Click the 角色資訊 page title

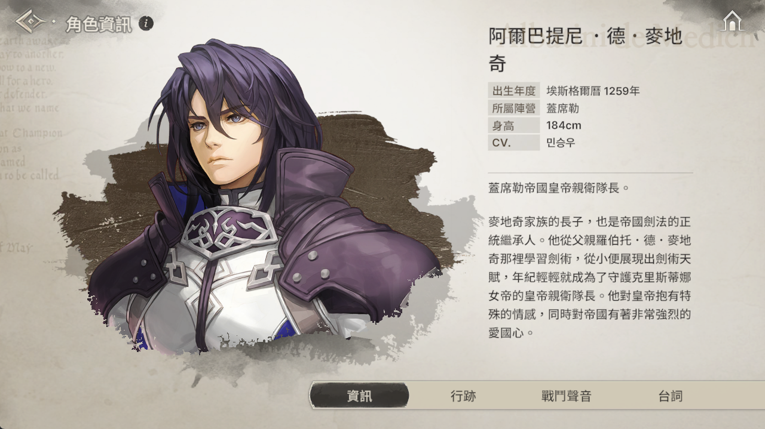[x=99, y=24]
